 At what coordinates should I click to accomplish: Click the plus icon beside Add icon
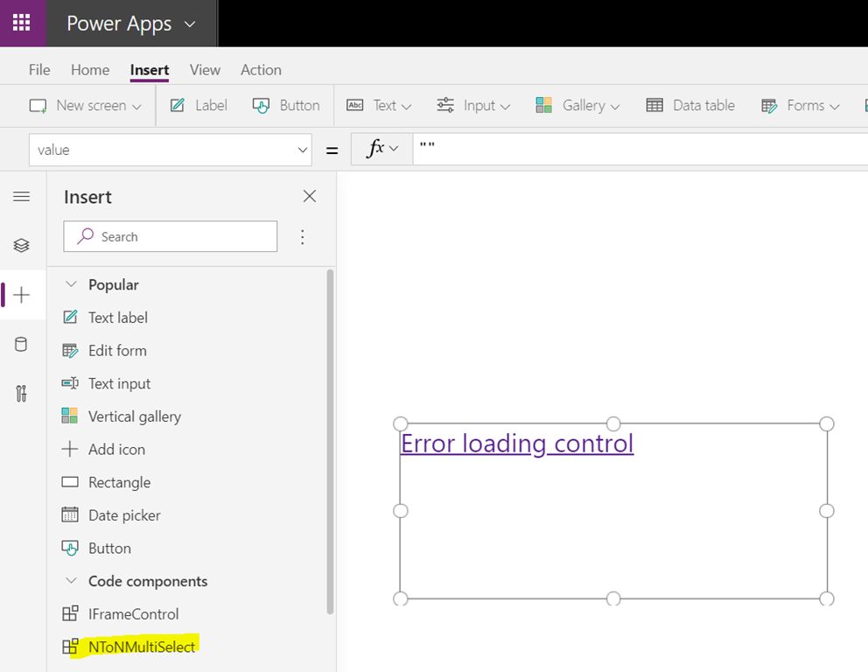tap(70, 449)
